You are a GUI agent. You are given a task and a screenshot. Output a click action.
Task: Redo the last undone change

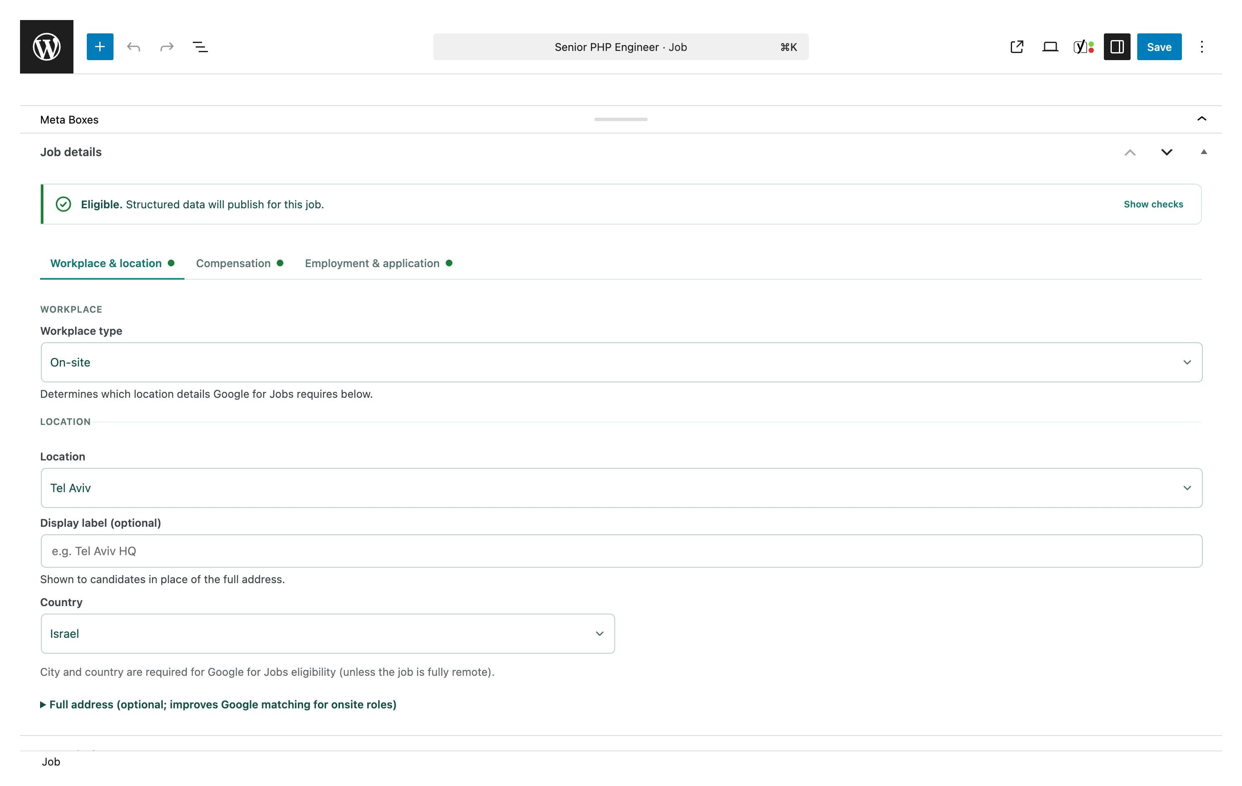point(167,47)
